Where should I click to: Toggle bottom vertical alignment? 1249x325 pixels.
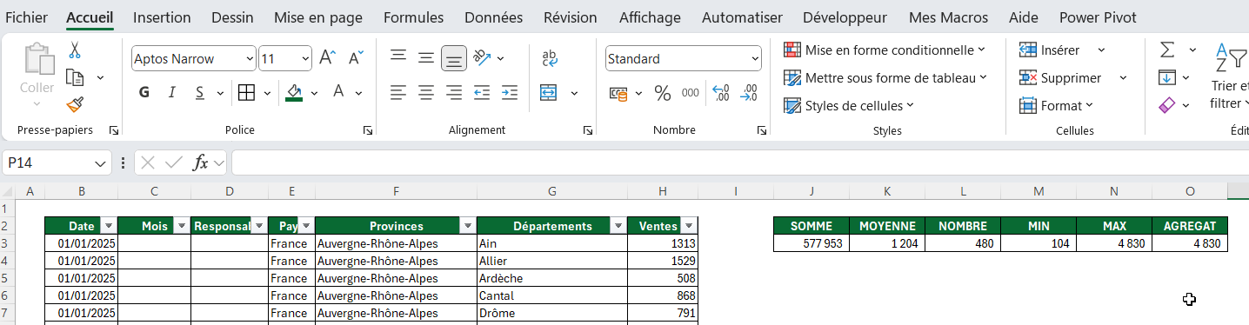(x=454, y=58)
